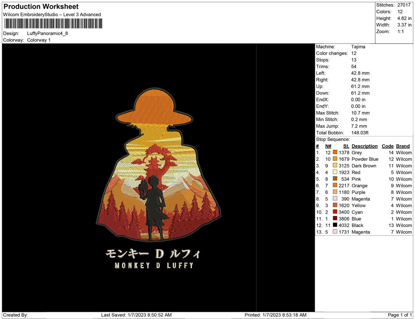Click the color swatch for stitch 1378 Grey

point(335,152)
